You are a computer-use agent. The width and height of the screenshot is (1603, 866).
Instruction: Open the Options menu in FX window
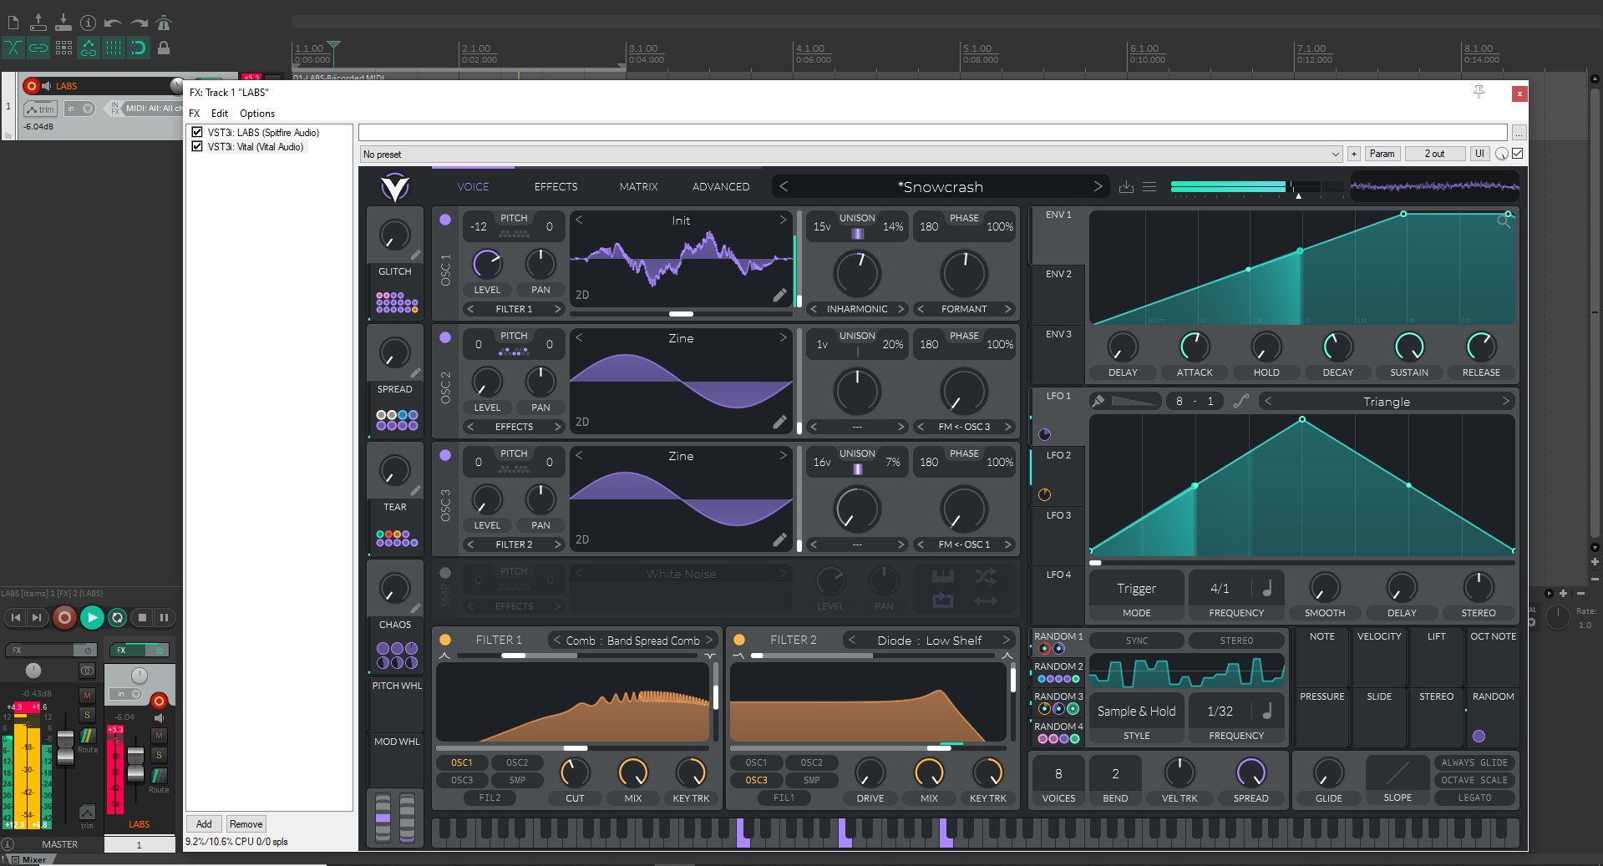(256, 114)
